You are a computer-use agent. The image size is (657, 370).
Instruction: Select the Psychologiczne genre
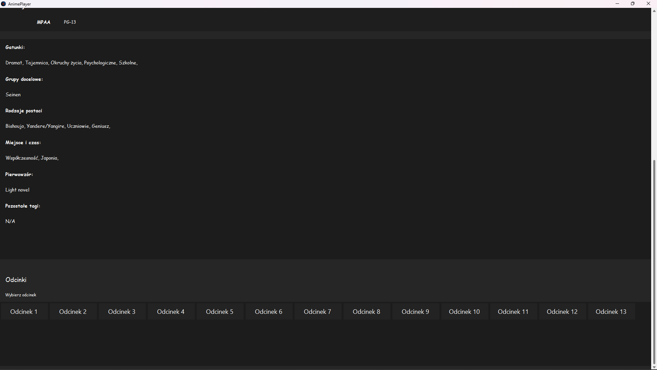100,63
